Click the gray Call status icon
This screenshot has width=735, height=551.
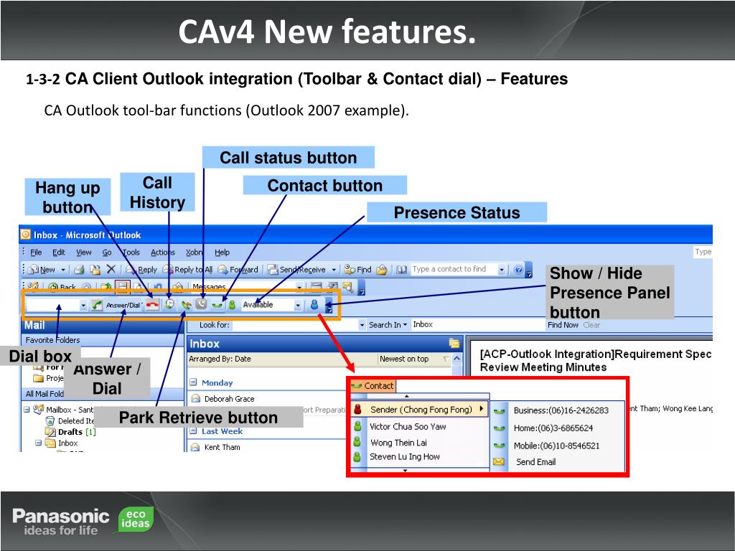coord(201,304)
